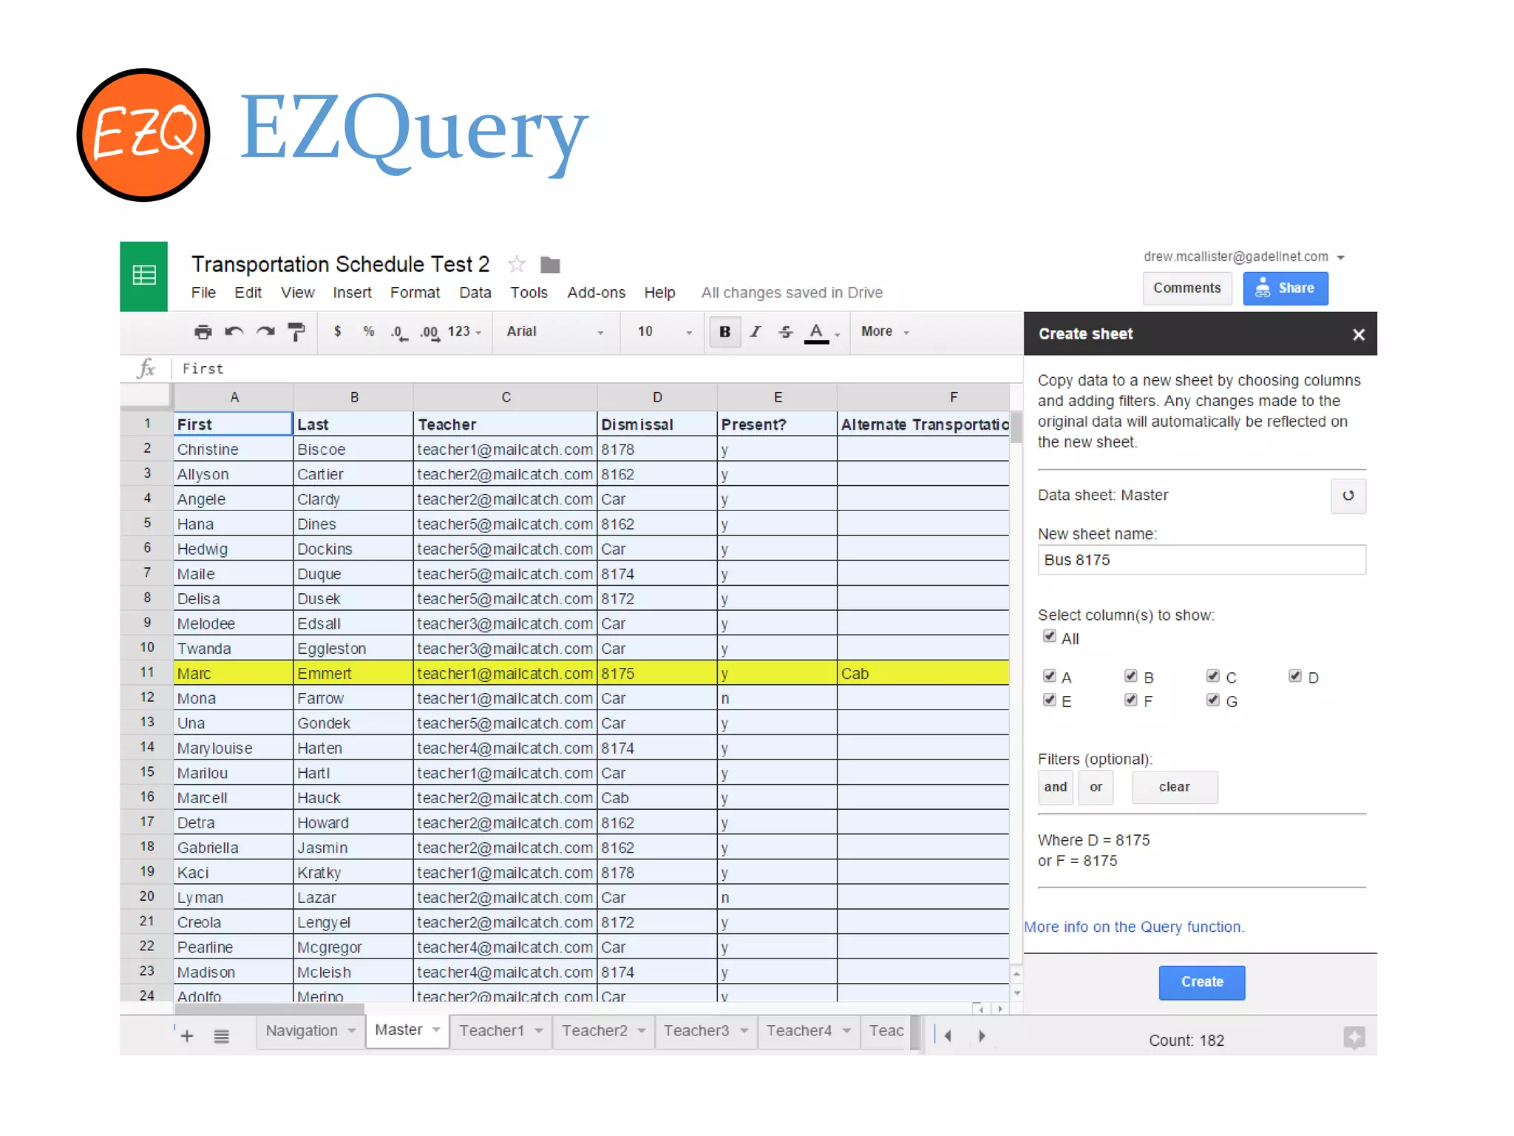Viewport: 1514px width, 1136px height.
Task: Toggle strikethrough formatting
Action: 786,332
